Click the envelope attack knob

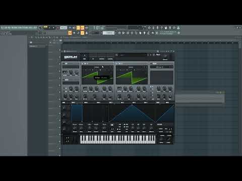[x=75, y=128]
